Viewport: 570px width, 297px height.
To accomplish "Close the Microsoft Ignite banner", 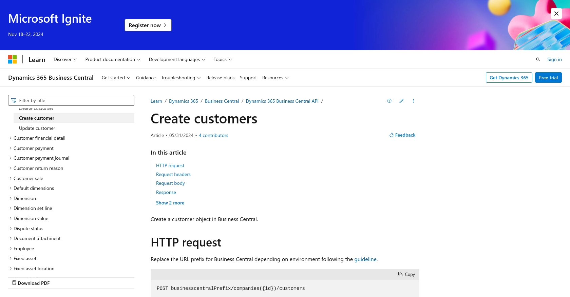I will pos(556,14).
